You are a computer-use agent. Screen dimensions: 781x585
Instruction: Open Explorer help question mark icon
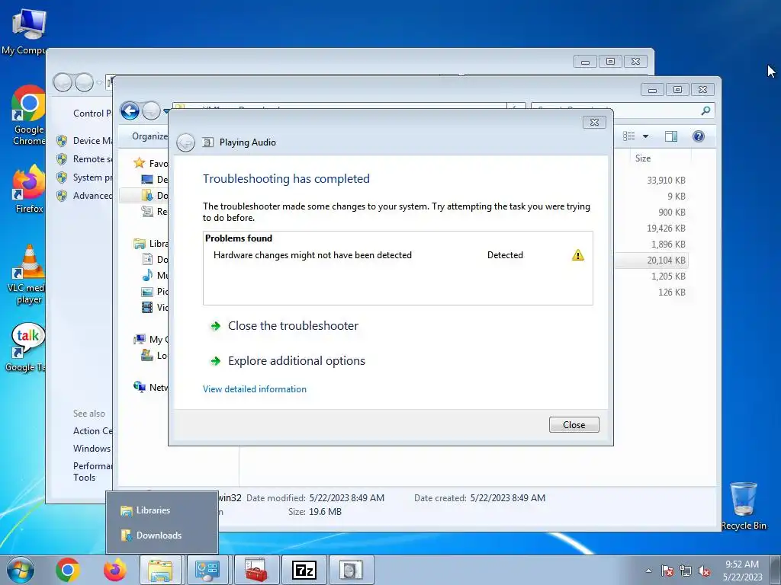(x=699, y=136)
